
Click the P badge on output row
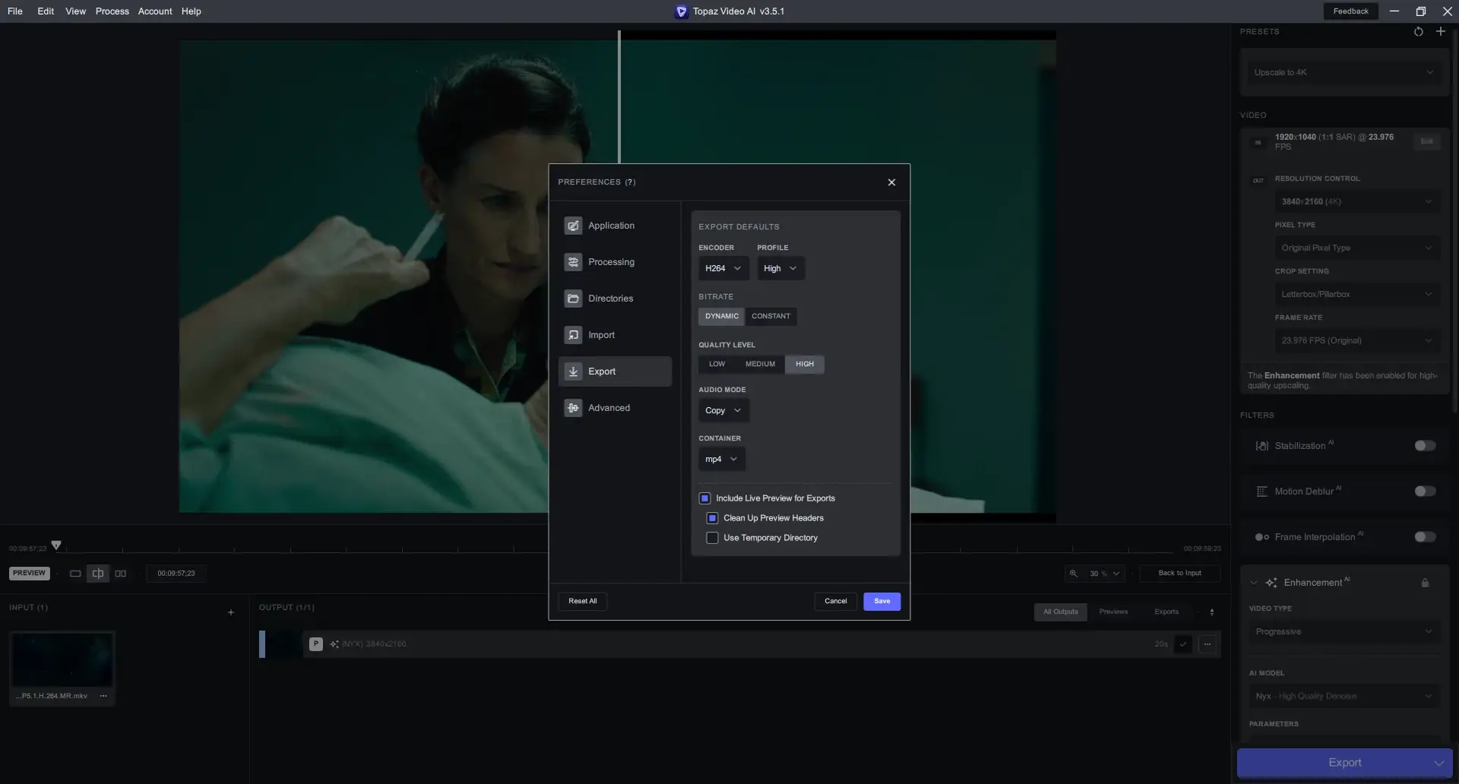(x=316, y=644)
